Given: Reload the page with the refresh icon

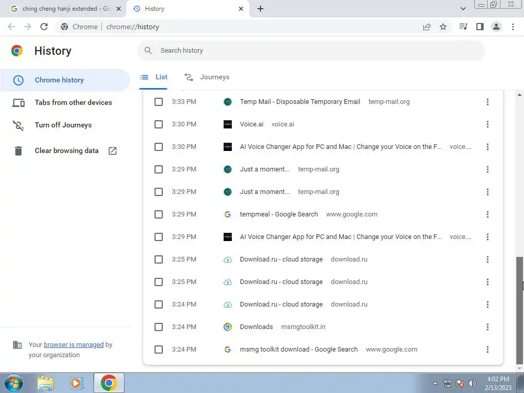Looking at the screenshot, I should 44,27.
